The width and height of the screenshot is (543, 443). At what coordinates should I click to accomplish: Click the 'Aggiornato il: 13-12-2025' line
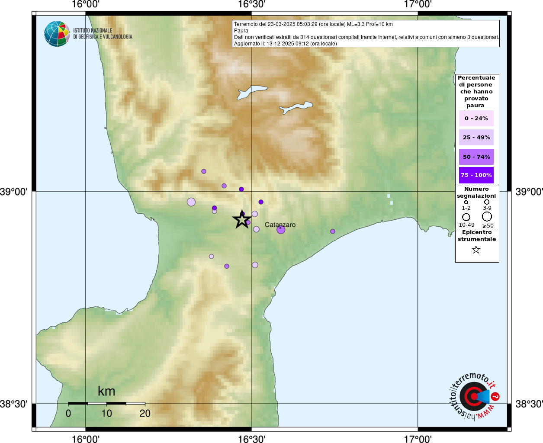click(285, 44)
